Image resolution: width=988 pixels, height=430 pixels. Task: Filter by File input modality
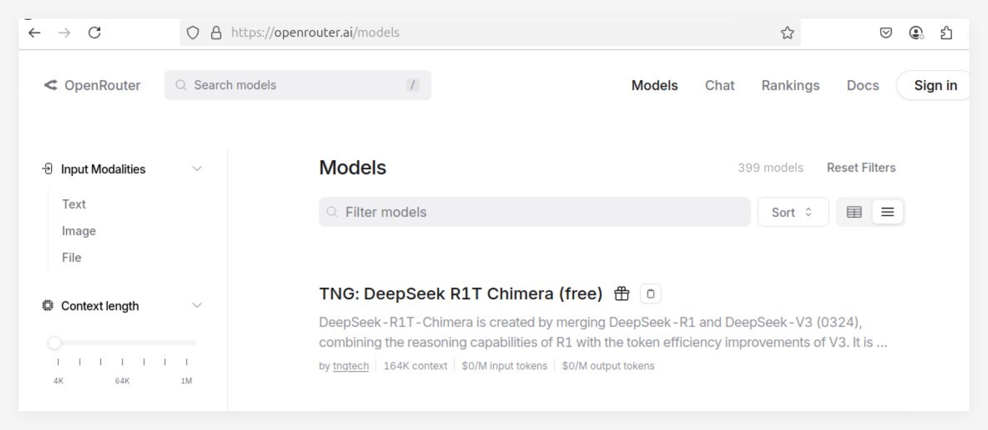pyautogui.click(x=72, y=258)
